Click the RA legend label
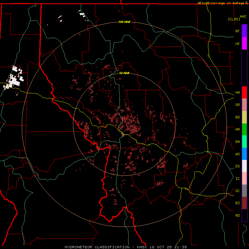 pos(237,142)
